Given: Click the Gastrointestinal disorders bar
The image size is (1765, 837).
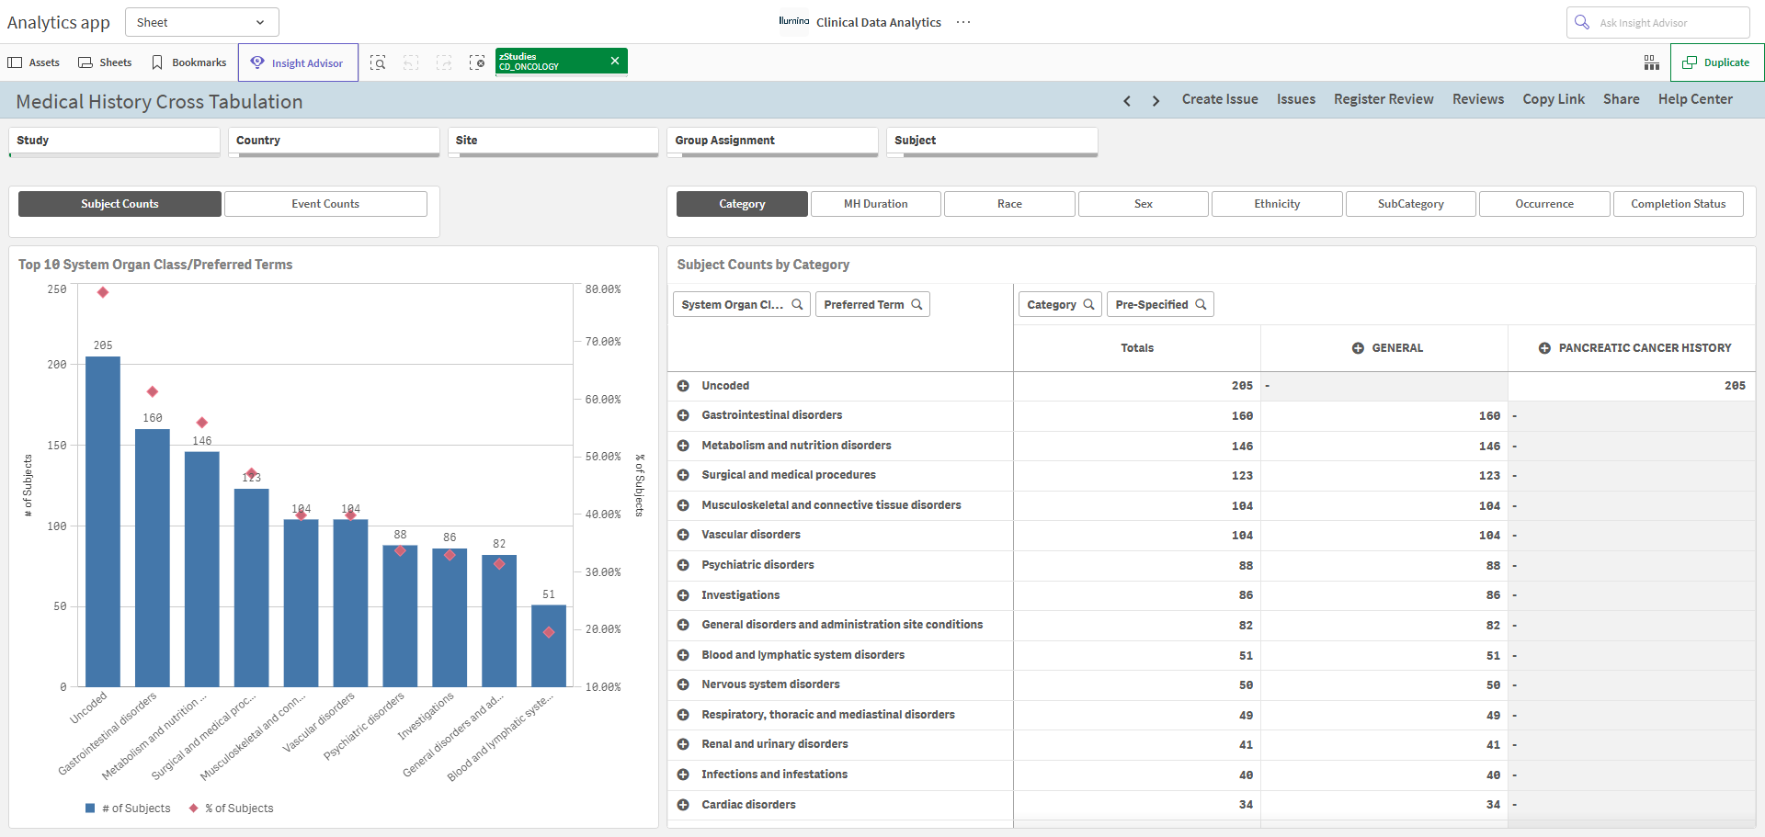Looking at the screenshot, I should [153, 558].
